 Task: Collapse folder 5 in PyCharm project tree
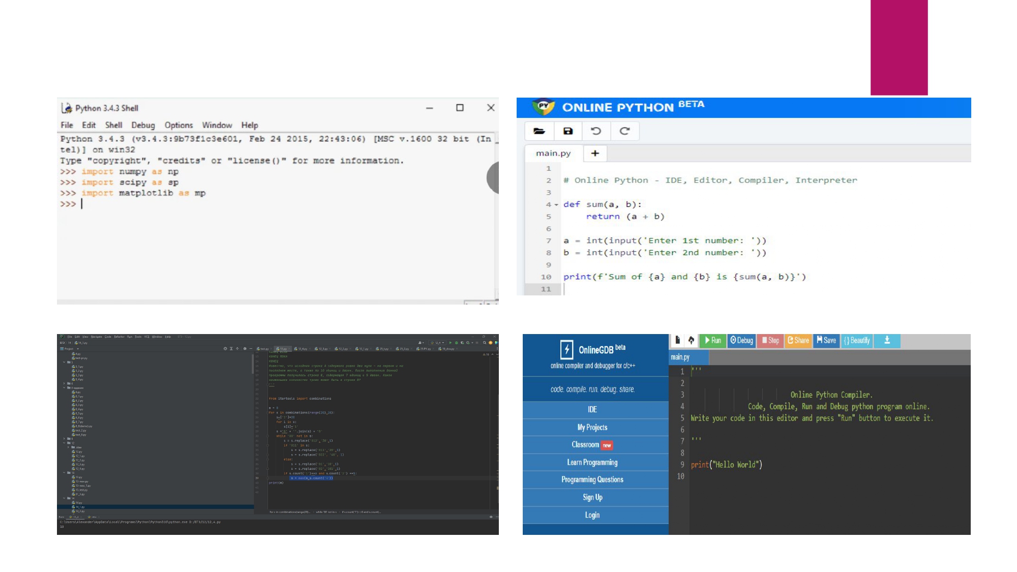(64, 362)
